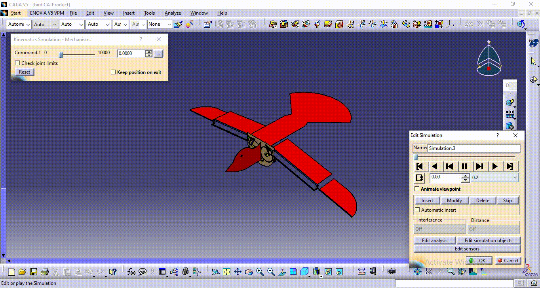Image resolution: width=540 pixels, height=288 pixels.
Task: Click the Isometric view cube icon
Action: [304, 272]
